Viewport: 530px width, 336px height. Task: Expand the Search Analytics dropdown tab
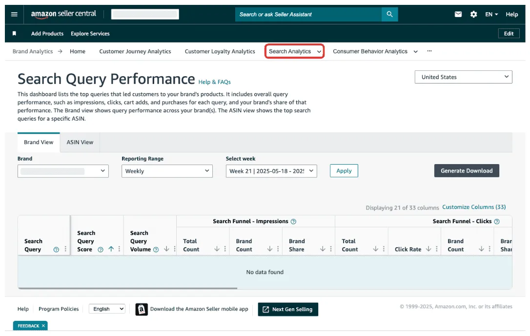coord(294,51)
